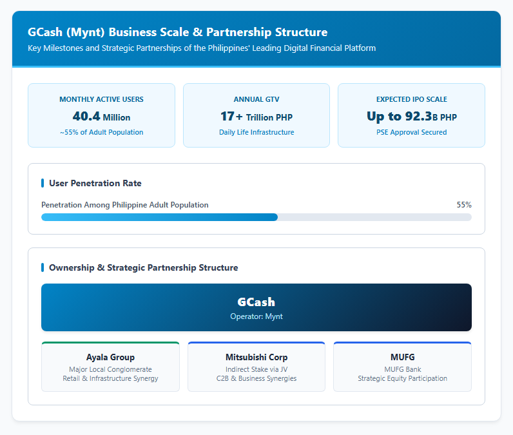Click the MUFG partner card
This screenshot has width=513, height=435.
pos(402,367)
